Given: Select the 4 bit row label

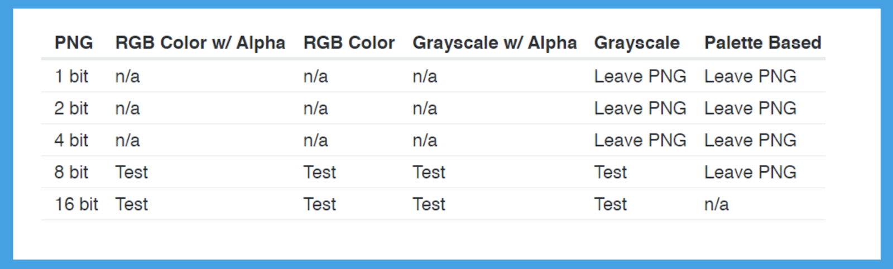Looking at the screenshot, I should tap(71, 140).
